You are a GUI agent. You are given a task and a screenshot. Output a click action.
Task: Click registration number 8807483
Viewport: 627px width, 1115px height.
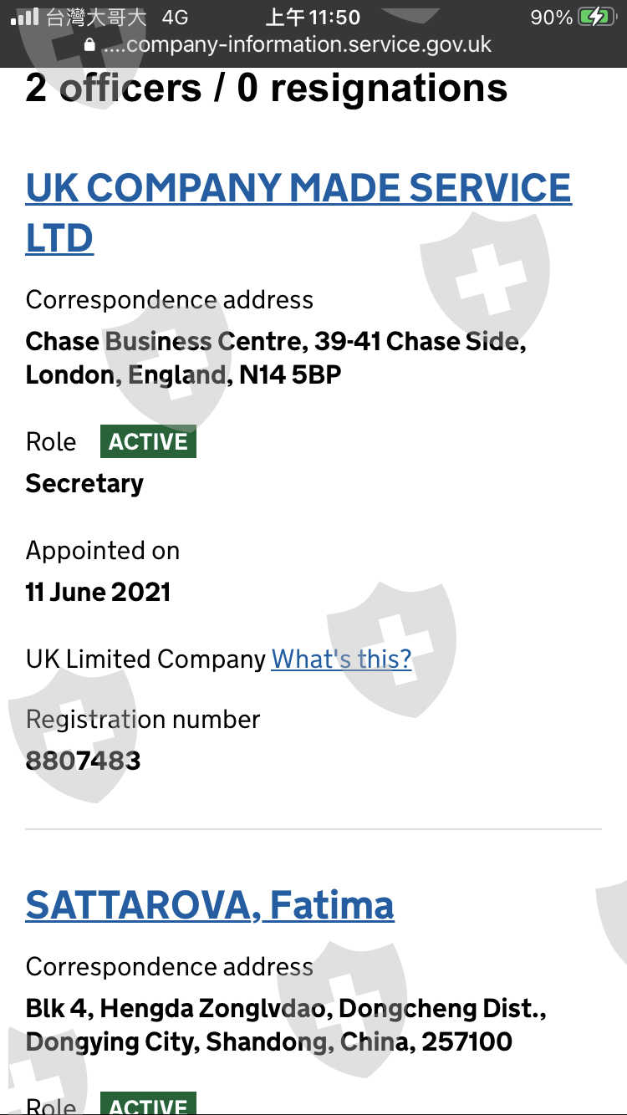point(83,761)
